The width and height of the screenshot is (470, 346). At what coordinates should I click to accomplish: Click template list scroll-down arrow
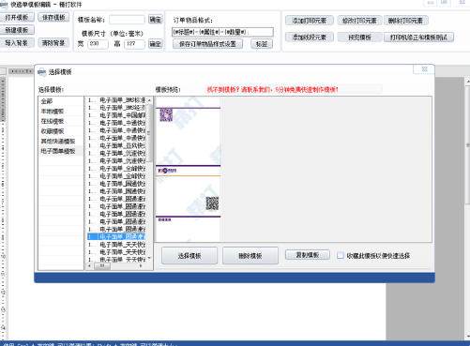(149, 258)
